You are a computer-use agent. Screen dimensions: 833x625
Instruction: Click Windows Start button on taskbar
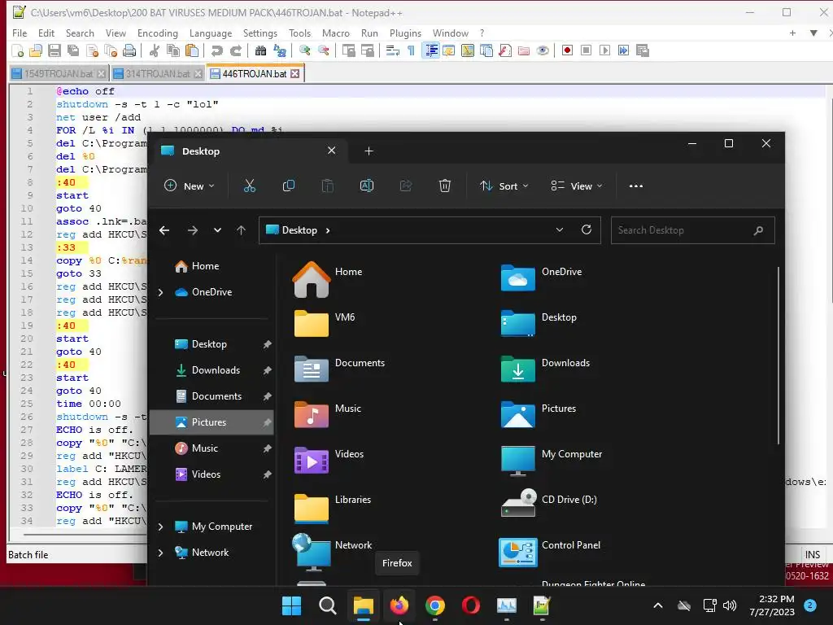coord(292,605)
